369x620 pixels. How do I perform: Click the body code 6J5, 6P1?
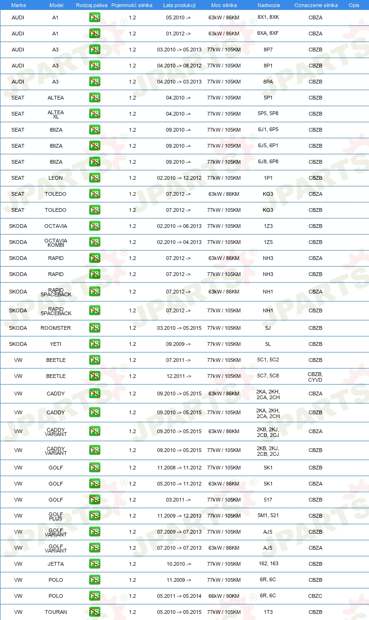(268, 146)
